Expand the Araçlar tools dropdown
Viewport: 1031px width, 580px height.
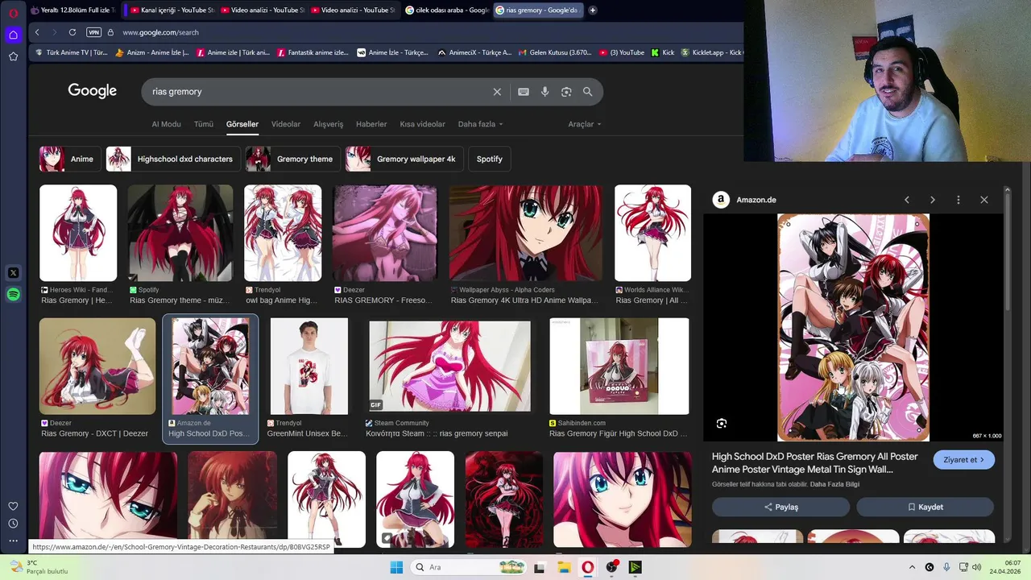585,124
